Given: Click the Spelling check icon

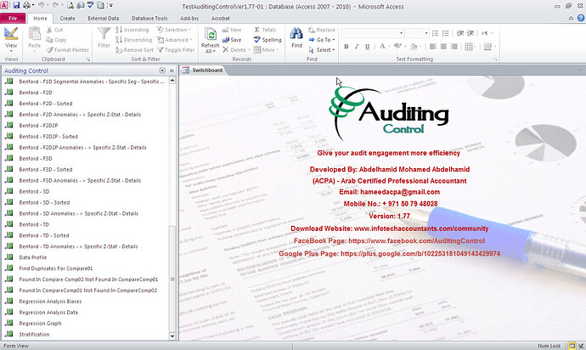Looking at the screenshot, I should pyautogui.click(x=267, y=39).
